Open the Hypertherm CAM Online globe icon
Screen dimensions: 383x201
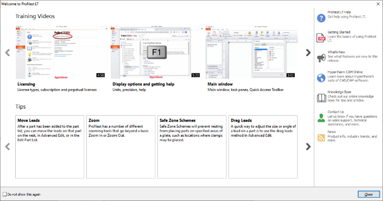[321, 78]
